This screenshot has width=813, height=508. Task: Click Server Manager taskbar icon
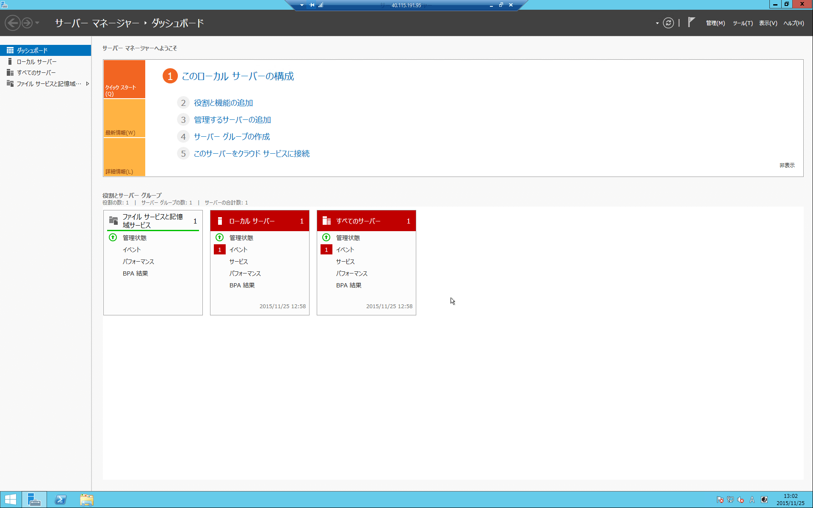34,500
